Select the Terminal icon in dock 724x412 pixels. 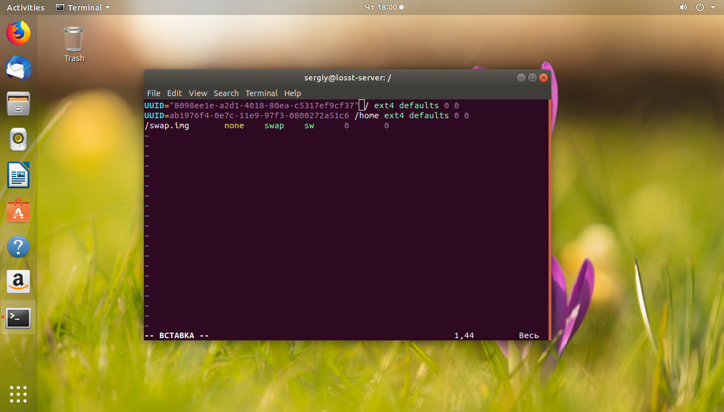tap(18, 318)
